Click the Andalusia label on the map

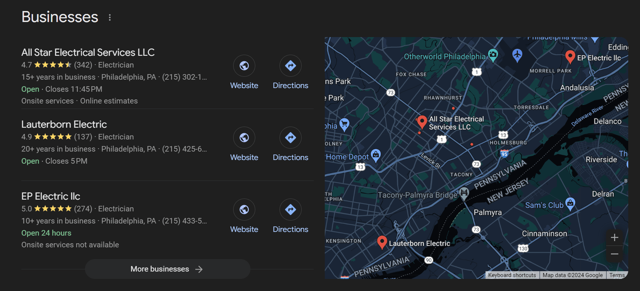(577, 88)
